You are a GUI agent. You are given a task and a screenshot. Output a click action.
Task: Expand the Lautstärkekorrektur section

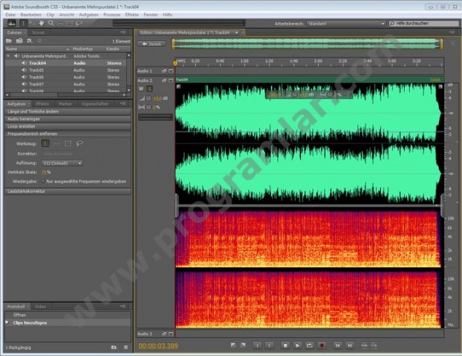point(68,191)
